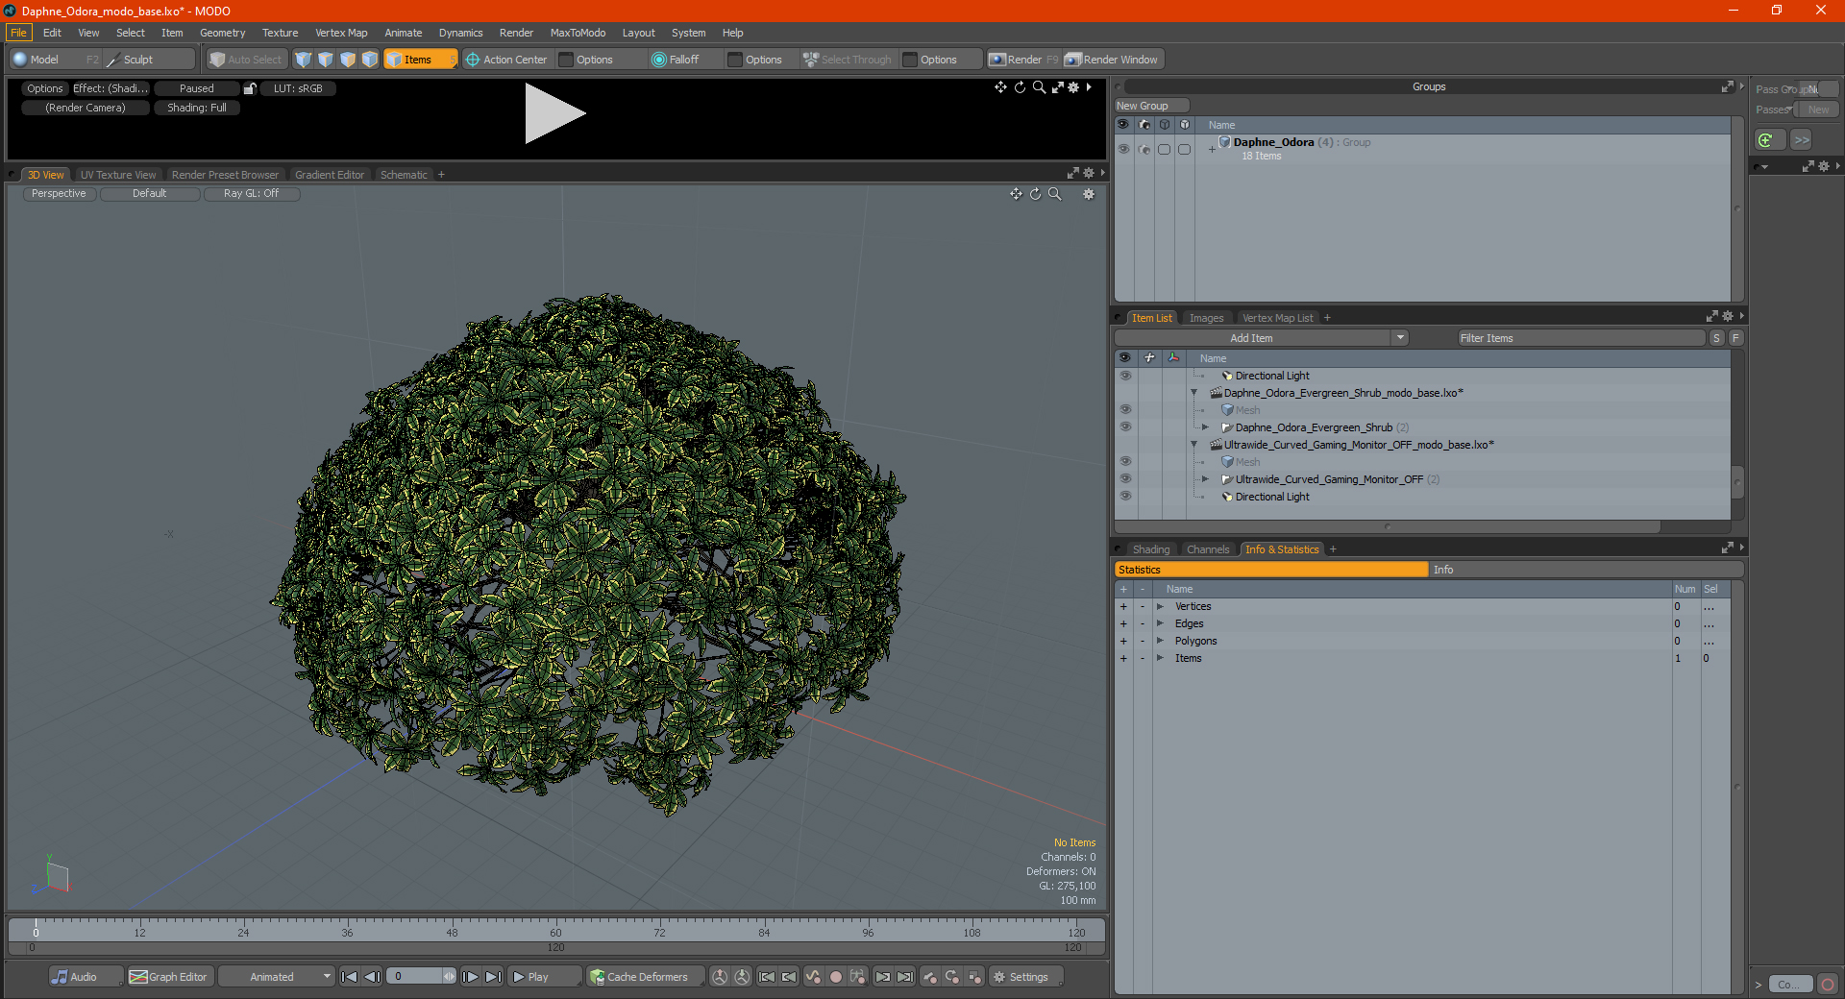Click zoom magnifier in 3D viewport
Screen dimensions: 1845x999
pyautogui.click(x=1055, y=194)
